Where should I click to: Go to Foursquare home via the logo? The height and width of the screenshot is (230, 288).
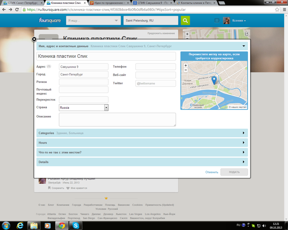pos(50,20)
